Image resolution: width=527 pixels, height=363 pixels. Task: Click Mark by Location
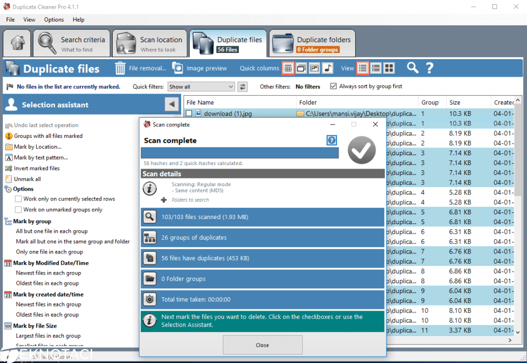pyautogui.click(x=38, y=147)
